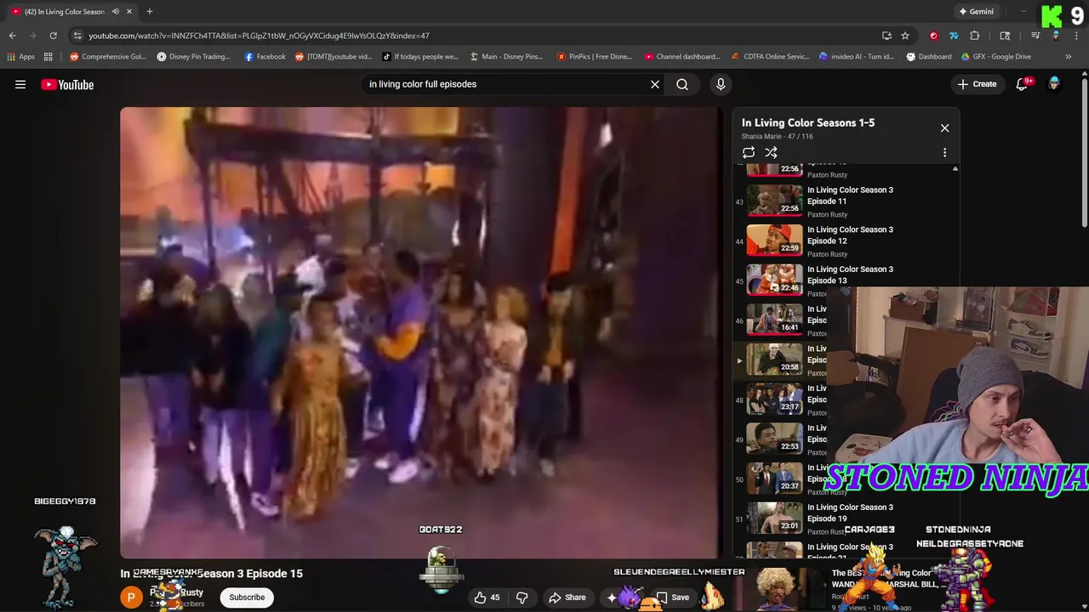Click the page vertical scrollbar
Screen dimensions: 1089x612
pyautogui.click(x=1085, y=153)
